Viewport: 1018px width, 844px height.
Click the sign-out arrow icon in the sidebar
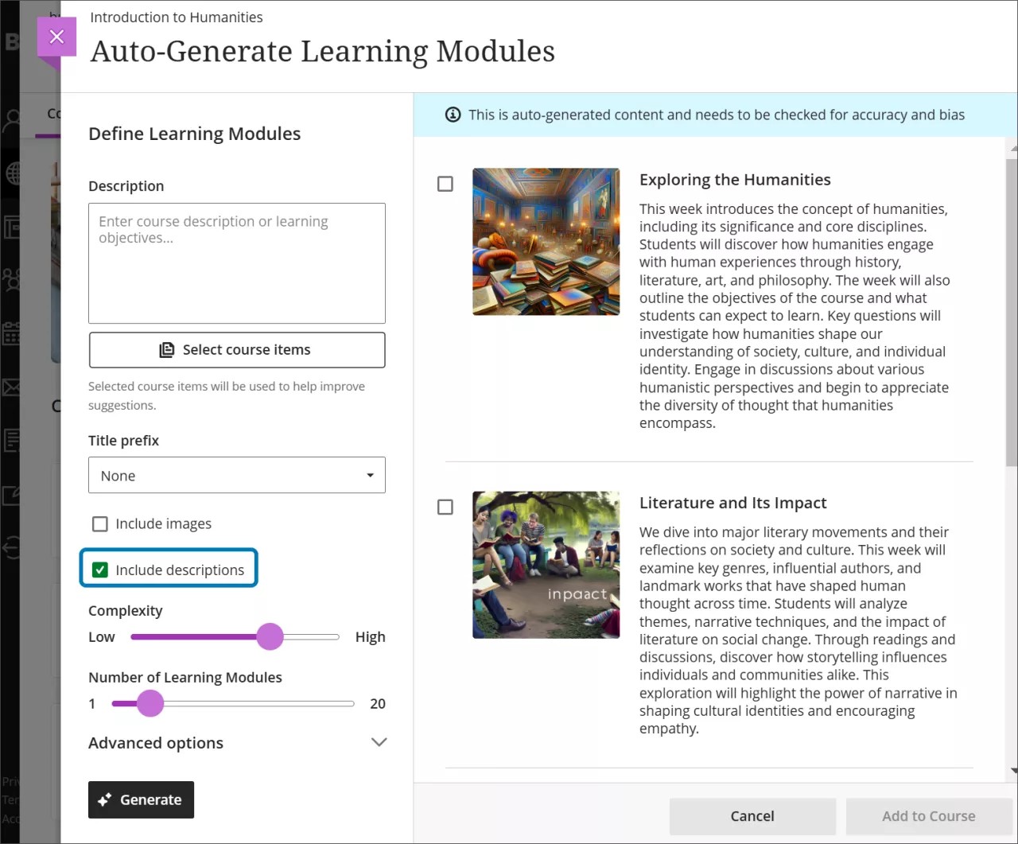12,546
